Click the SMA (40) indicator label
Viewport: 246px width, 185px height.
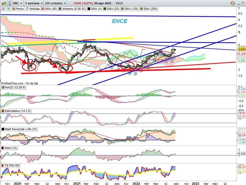coord(49,9)
